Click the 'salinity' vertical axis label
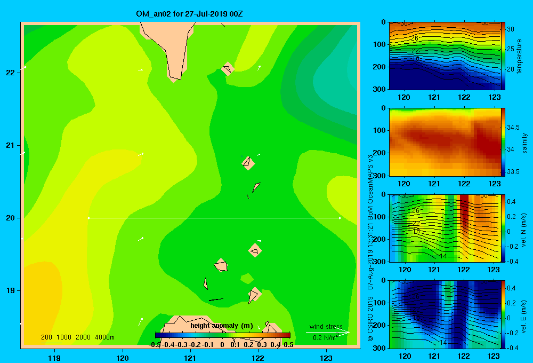This screenshot has height=363, width=533. [x=524, y=143]
